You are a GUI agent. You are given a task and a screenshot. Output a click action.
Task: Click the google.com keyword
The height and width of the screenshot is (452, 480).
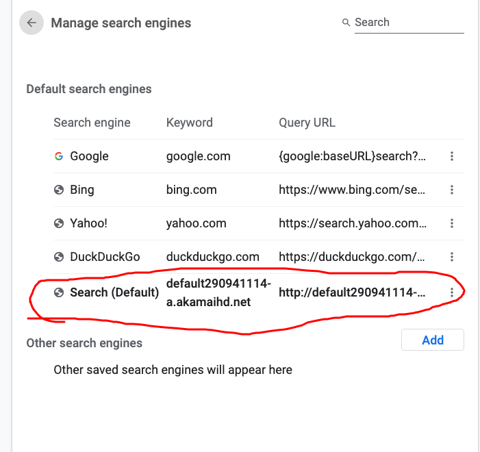(x=199, y=156)
